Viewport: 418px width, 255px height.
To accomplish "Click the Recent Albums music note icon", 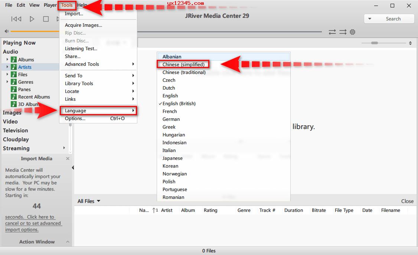I will 14,97.
